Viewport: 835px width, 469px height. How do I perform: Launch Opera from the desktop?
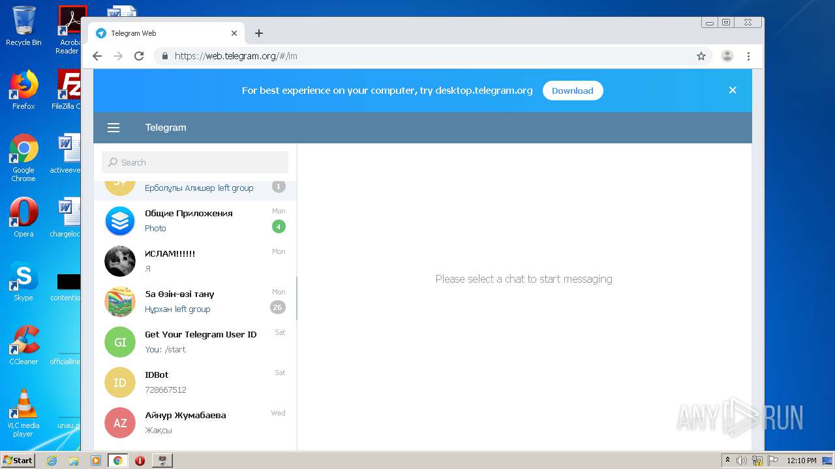(23, 218)
